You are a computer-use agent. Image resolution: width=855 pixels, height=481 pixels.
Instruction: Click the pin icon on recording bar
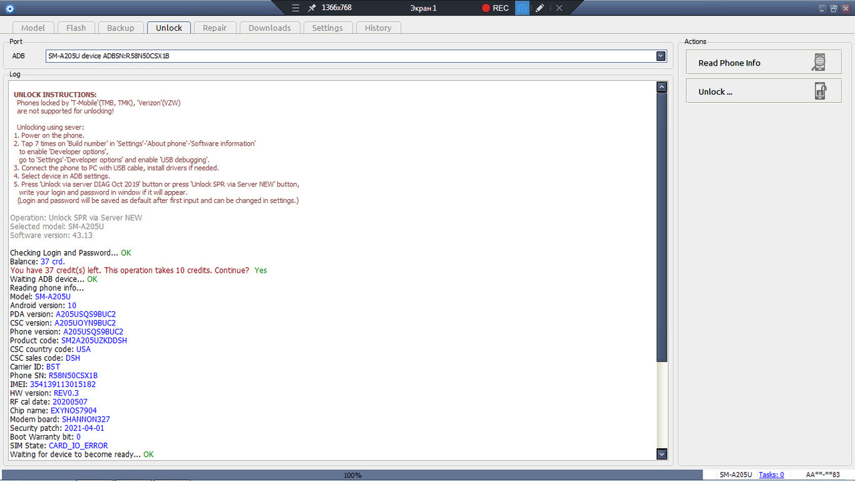tap(311, 8)
